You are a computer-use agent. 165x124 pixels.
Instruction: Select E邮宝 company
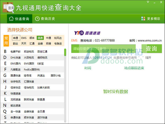coord(40,64)
